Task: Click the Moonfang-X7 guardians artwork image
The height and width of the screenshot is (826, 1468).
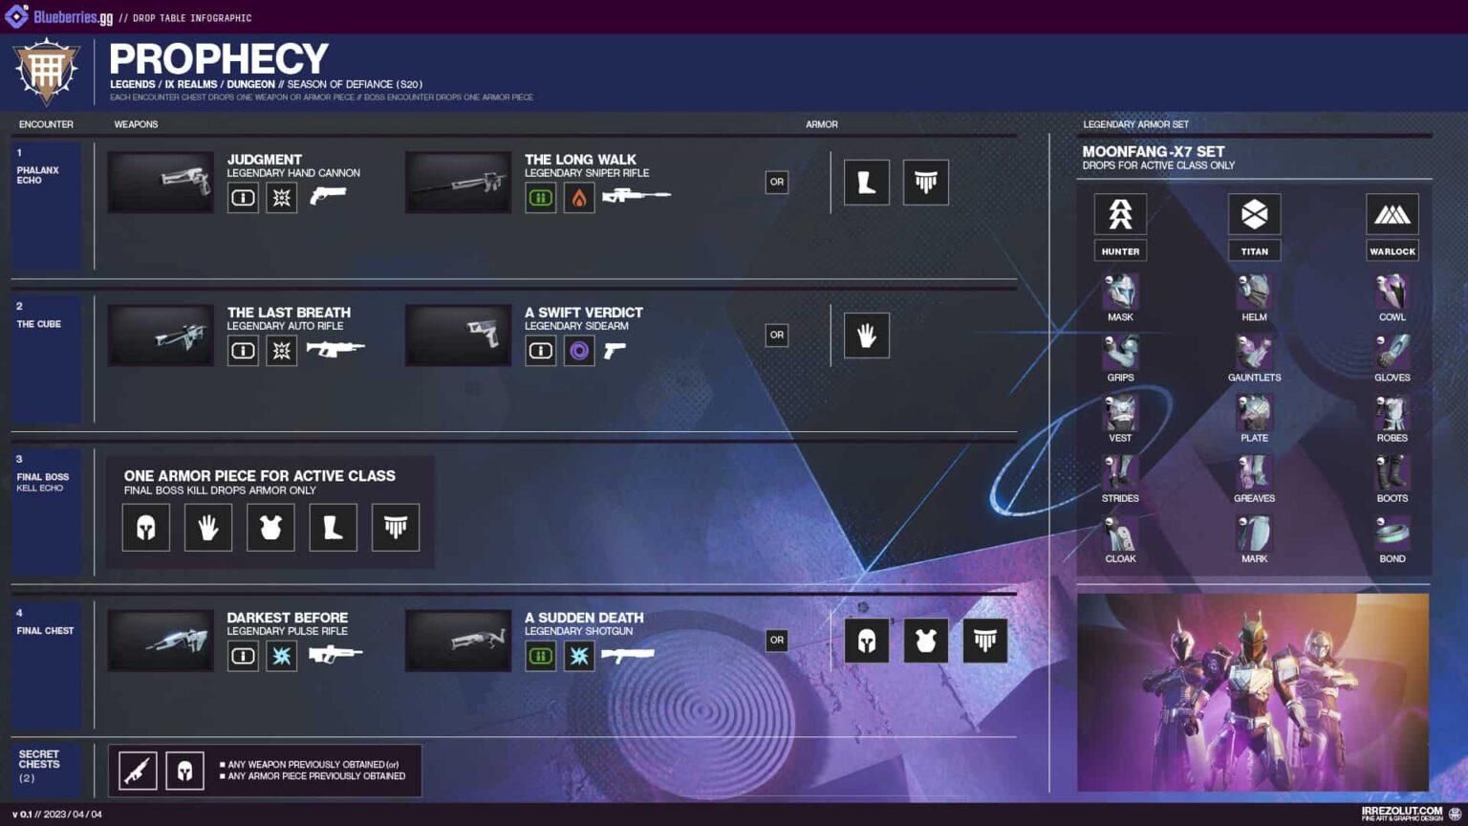Action: click(x=1253, y=692)
